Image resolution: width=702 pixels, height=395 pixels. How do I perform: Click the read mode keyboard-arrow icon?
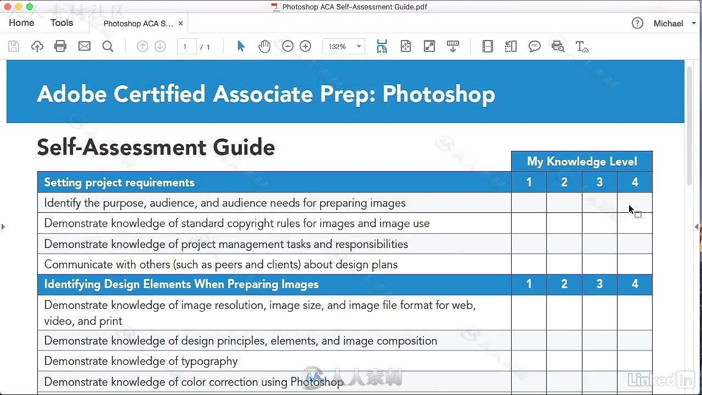[x=453, y=47]
